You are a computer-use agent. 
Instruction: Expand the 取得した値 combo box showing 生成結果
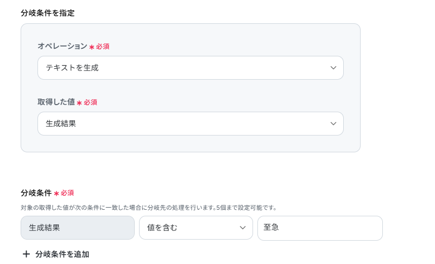click(190, 124)
